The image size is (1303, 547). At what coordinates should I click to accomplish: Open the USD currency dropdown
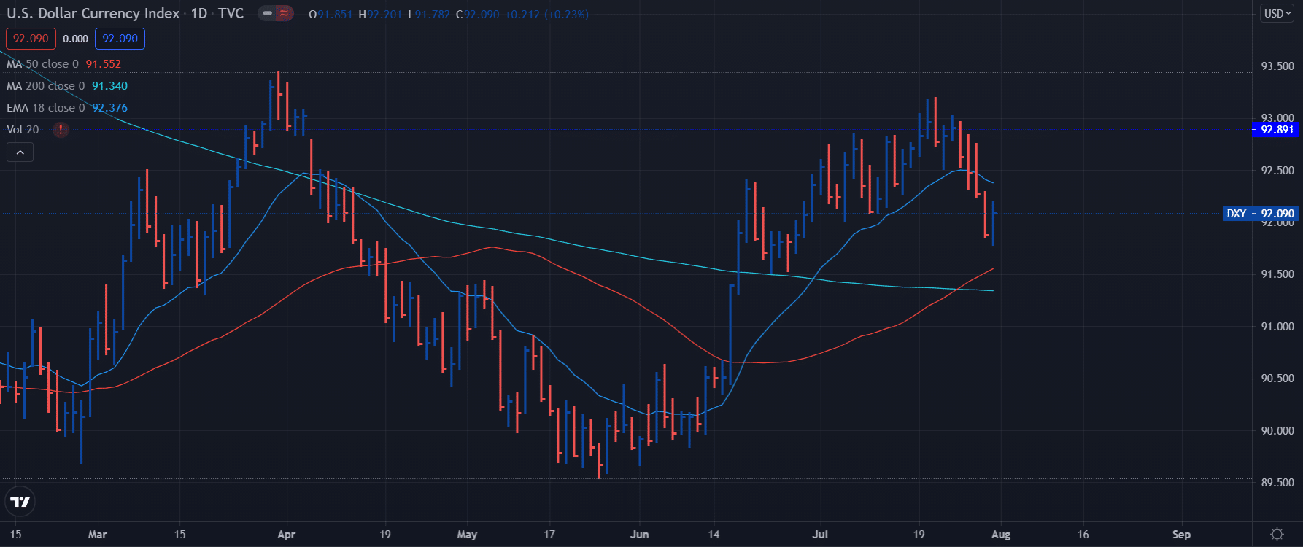[x=1277, y=14]
